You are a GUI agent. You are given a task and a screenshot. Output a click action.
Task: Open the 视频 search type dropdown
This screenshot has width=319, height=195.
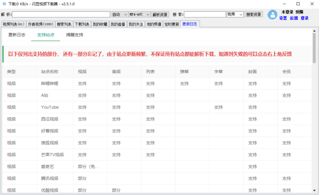[x=235, y=14]
